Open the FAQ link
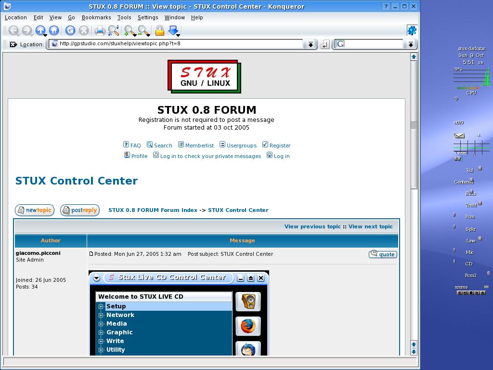The image size is (493, 370). click(135, 145)
